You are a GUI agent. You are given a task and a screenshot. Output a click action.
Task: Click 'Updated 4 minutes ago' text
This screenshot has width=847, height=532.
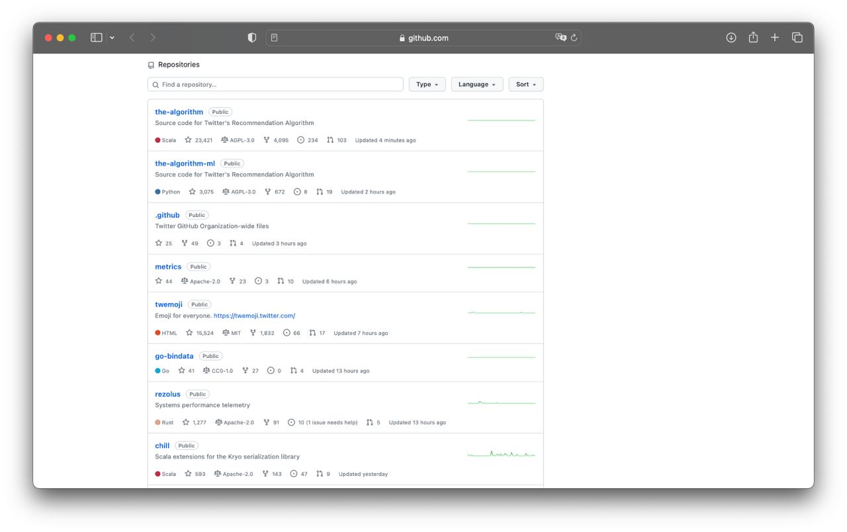(x=386, y=140)
